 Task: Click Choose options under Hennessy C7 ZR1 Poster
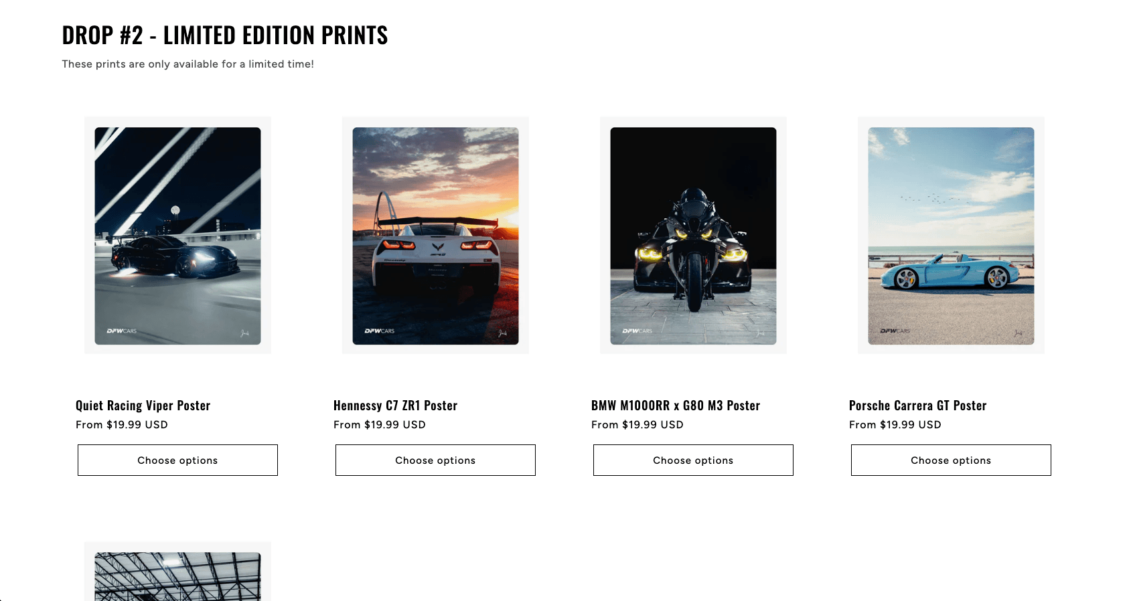pos(435,460)
